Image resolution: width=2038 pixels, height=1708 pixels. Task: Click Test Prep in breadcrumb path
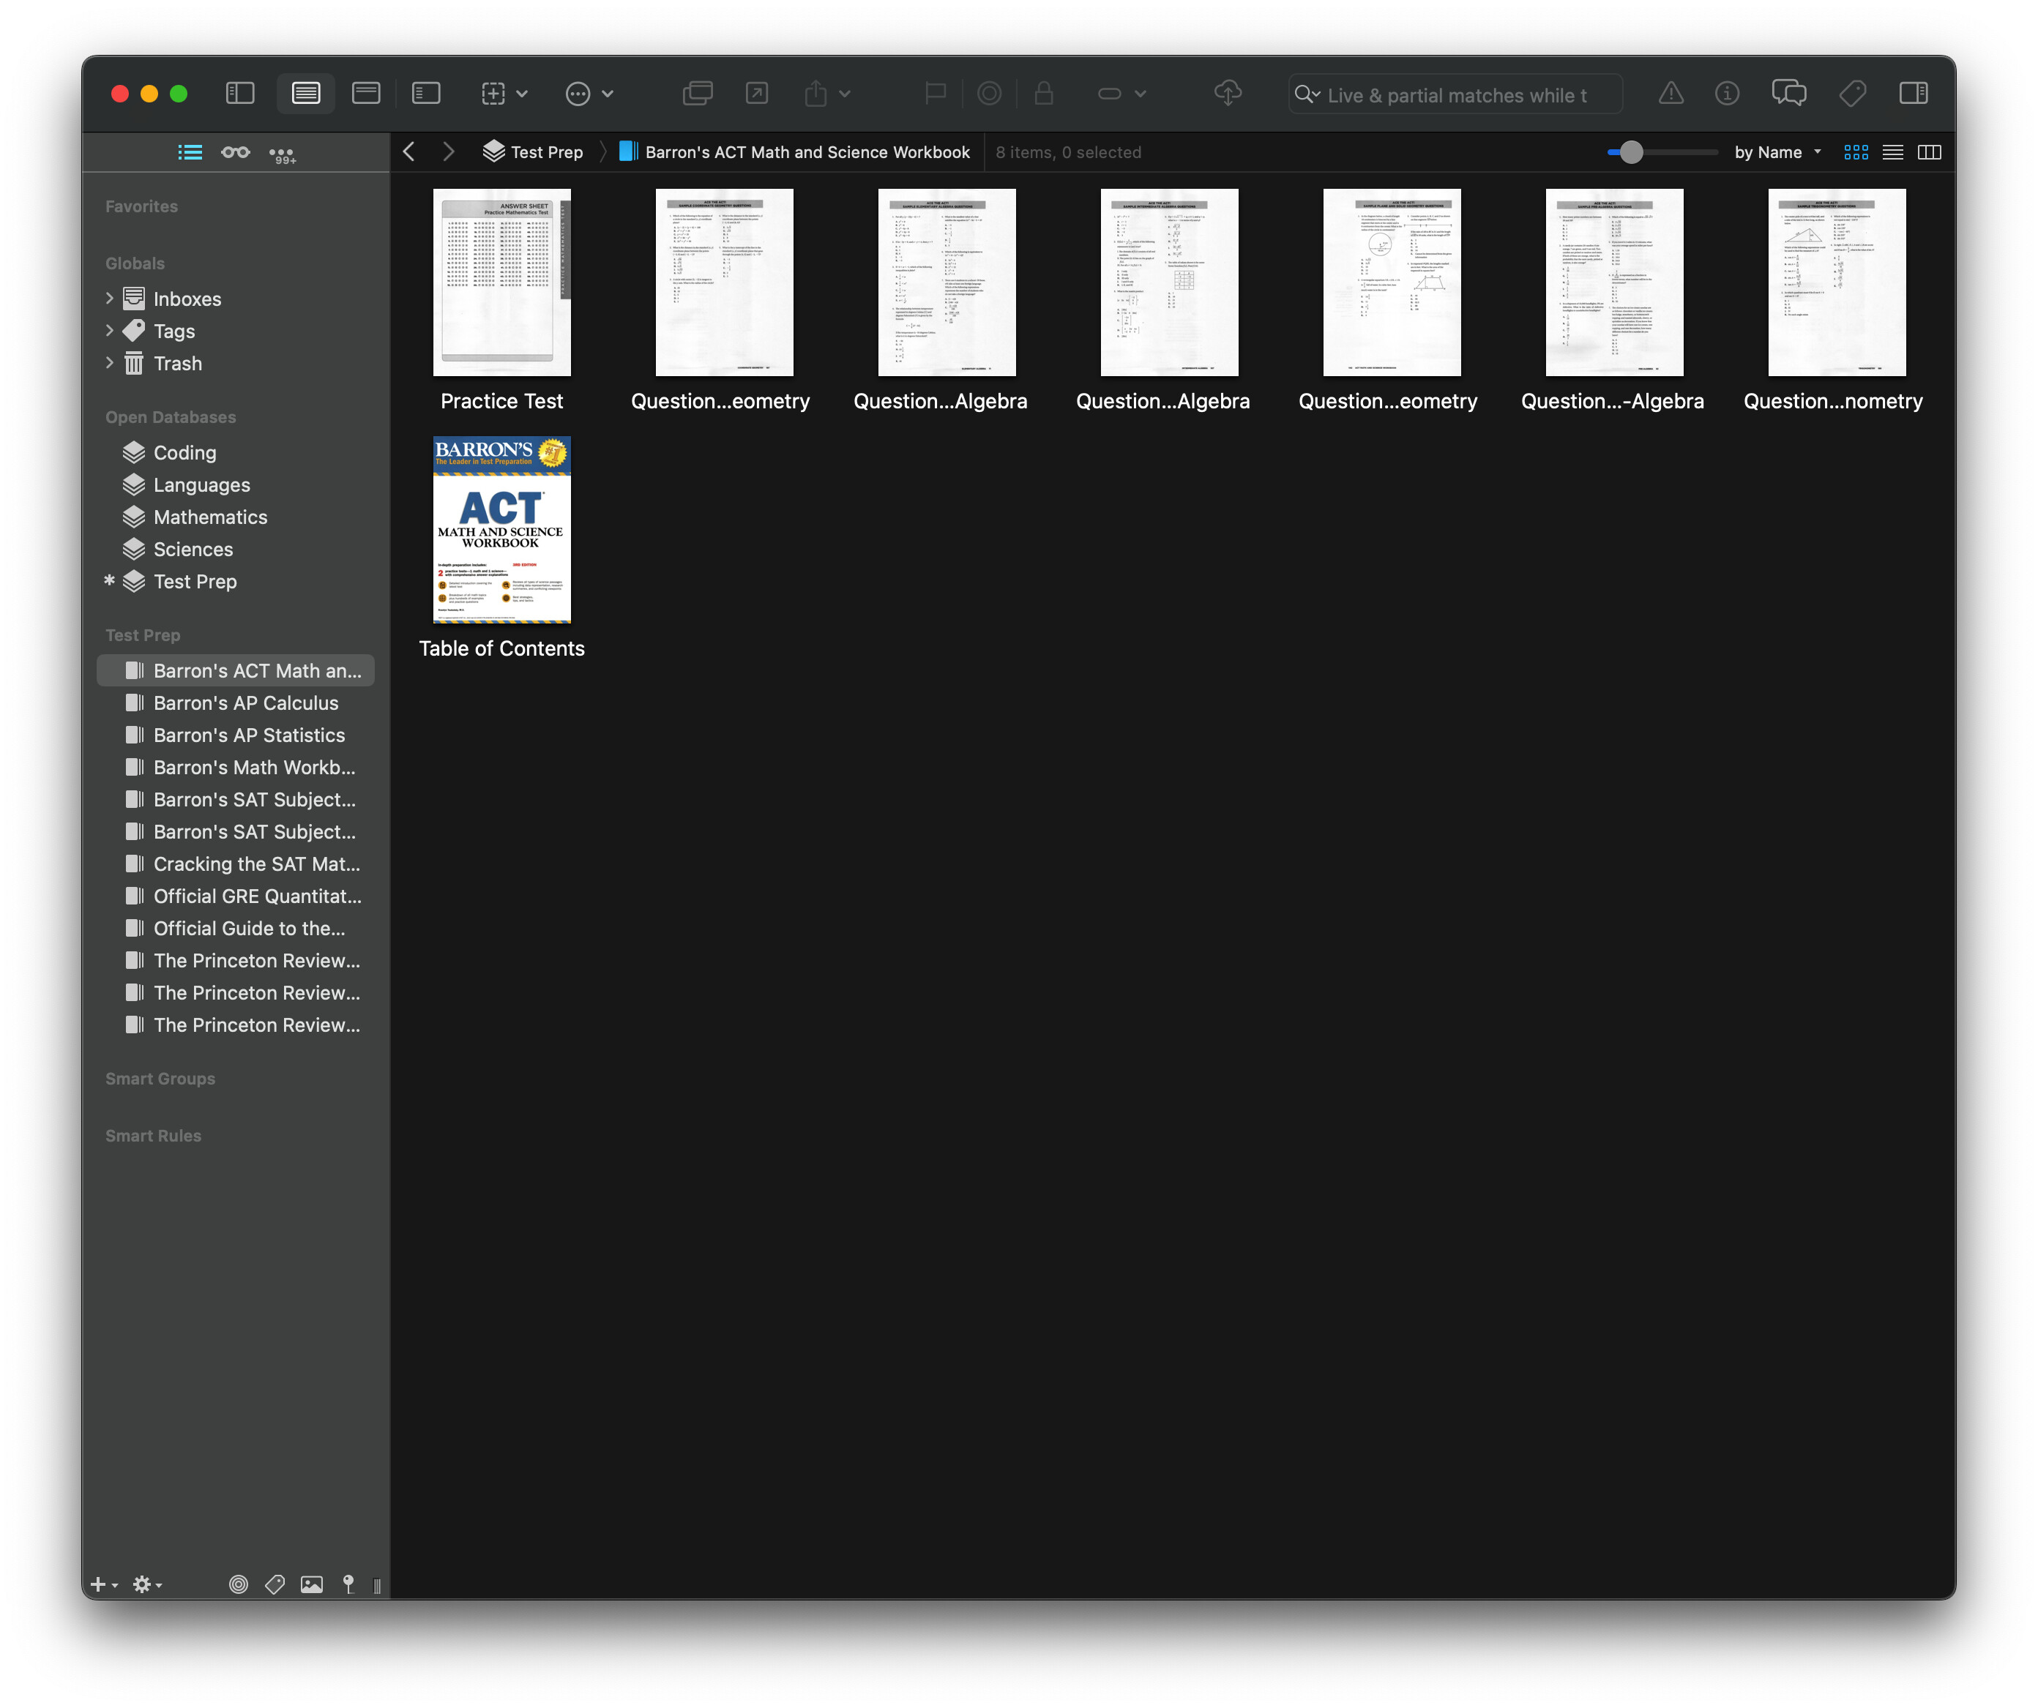click(545, 152)
